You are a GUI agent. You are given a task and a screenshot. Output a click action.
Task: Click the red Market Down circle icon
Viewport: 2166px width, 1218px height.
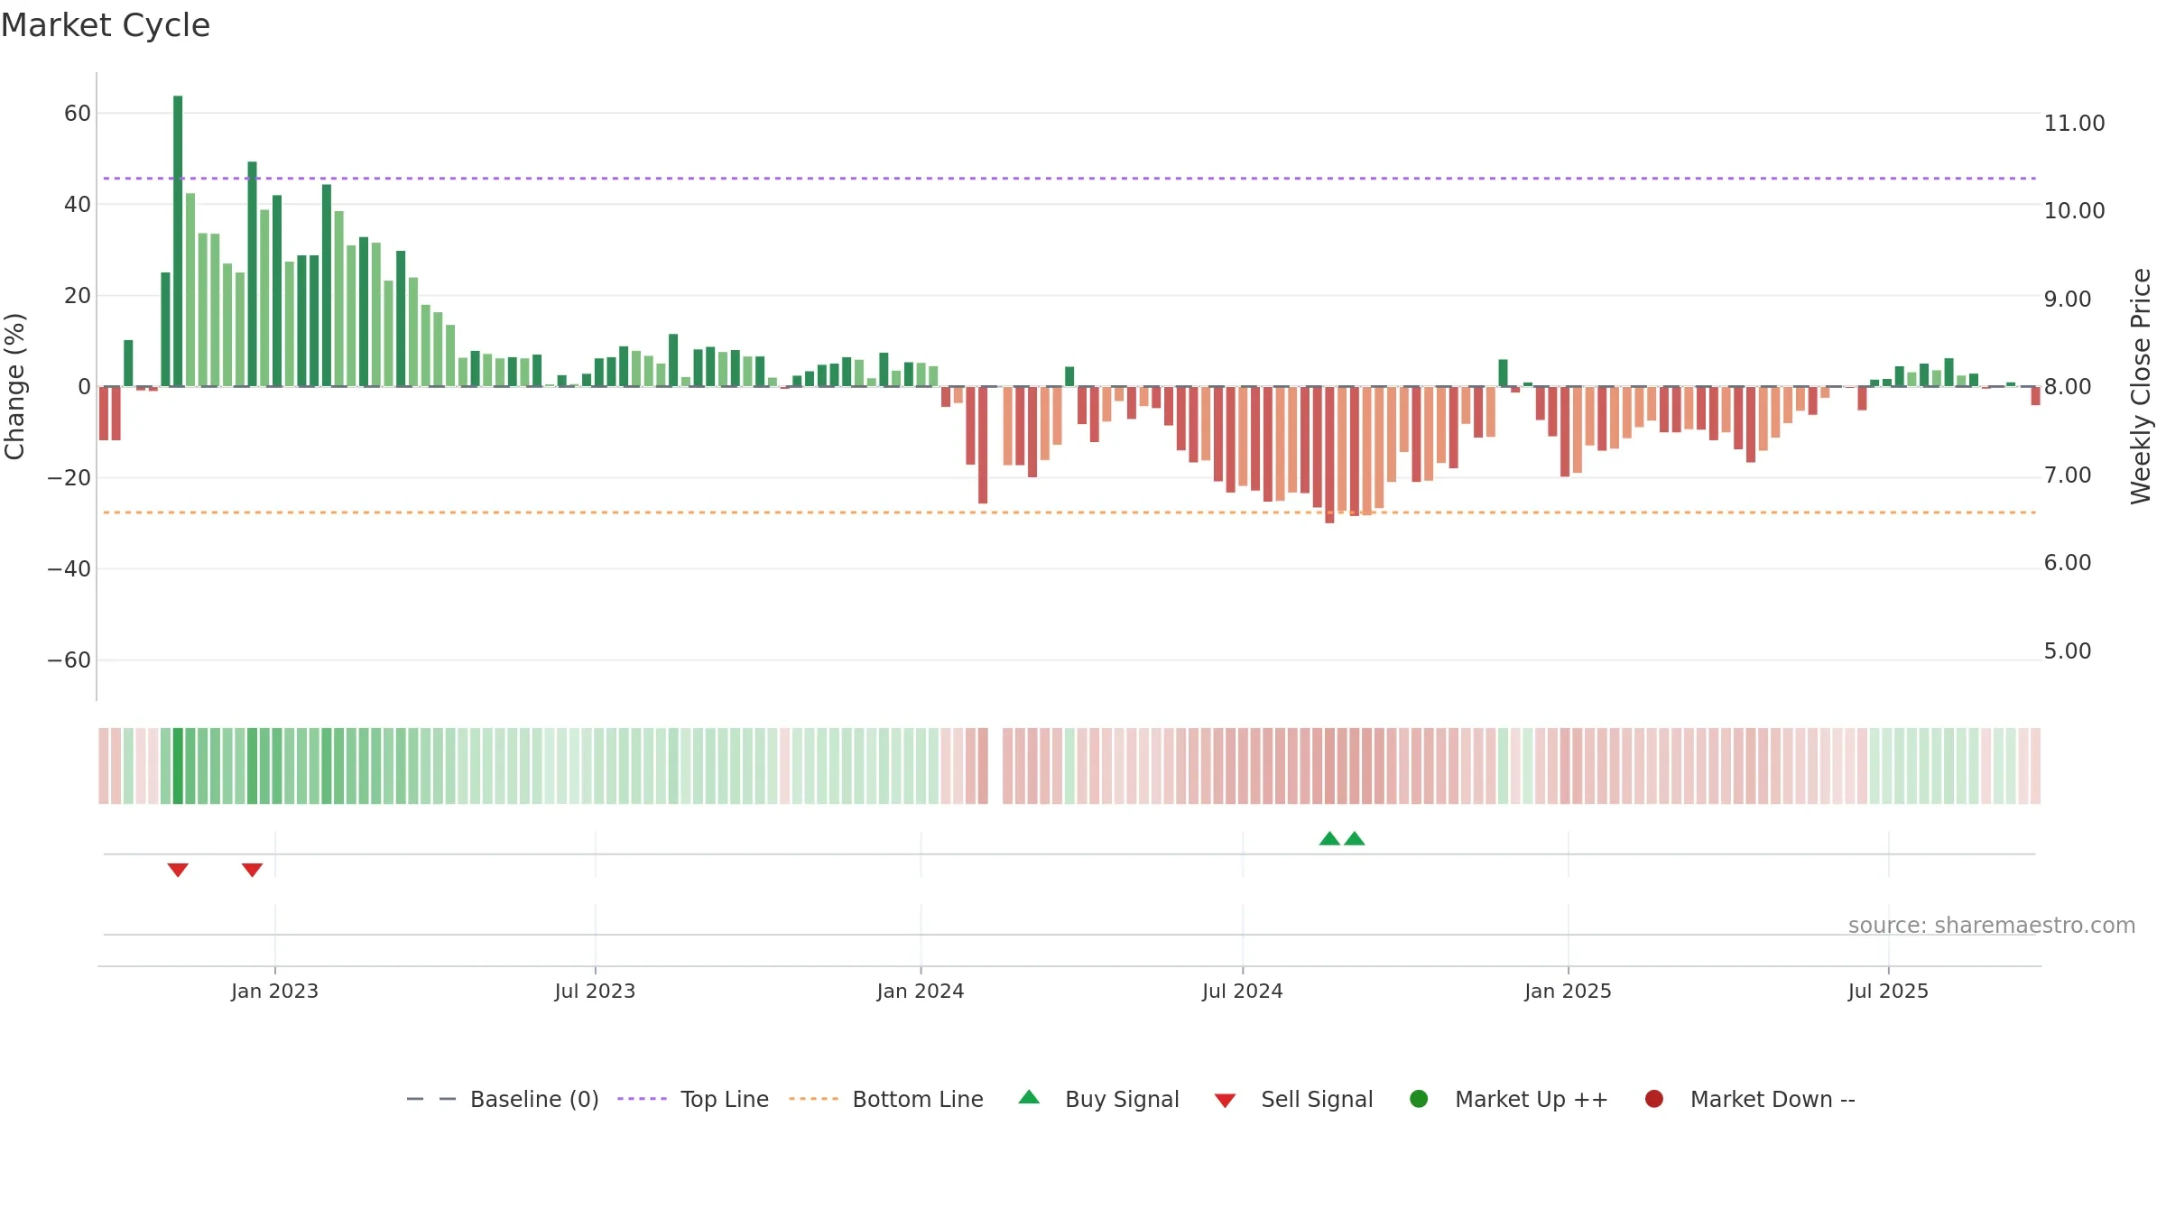coord(1654,1099)
